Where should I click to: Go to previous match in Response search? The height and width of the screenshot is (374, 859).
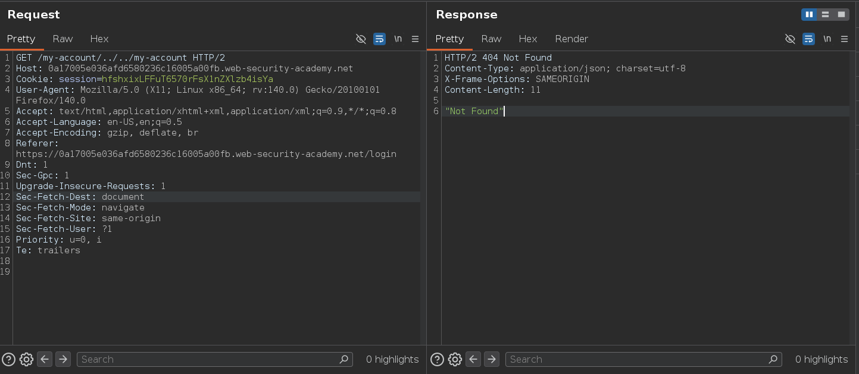pyautogui.click(x=473, y=359)
